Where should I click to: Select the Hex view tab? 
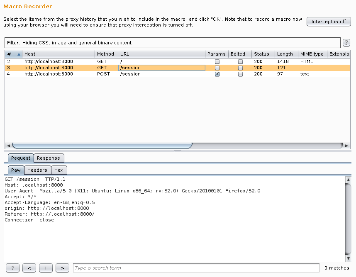point(59,170)
